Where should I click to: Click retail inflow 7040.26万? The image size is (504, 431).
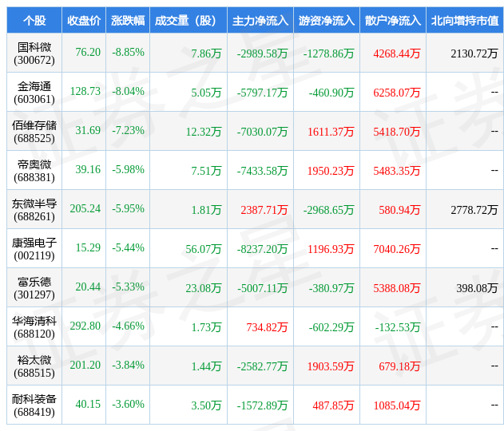pos(397,249)
